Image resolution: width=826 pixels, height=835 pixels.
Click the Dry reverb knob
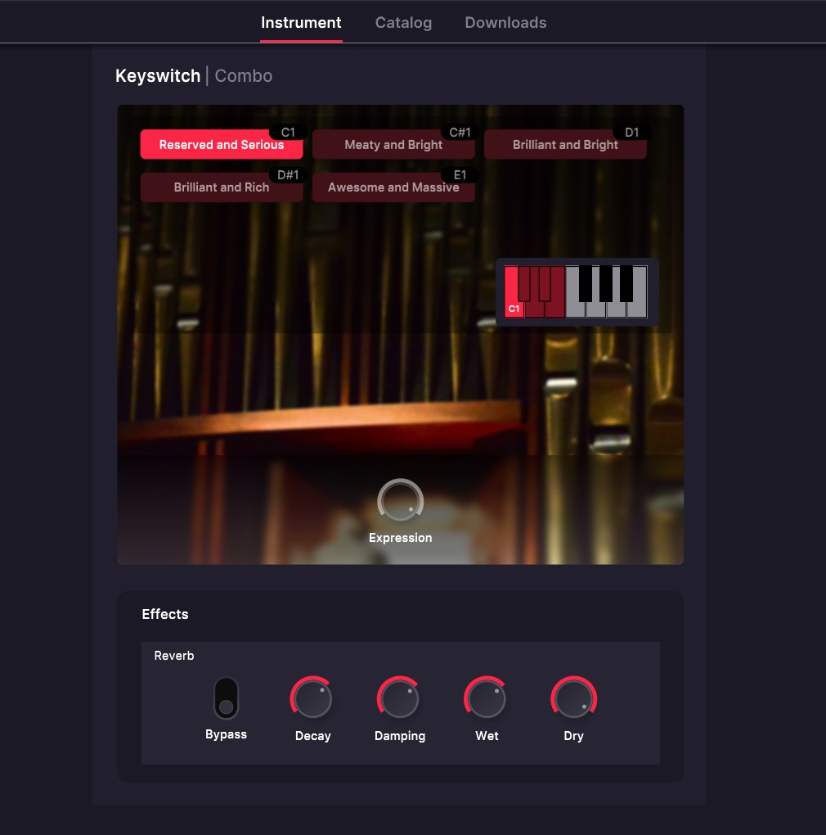pyautogui.click(x=573, y=699)
